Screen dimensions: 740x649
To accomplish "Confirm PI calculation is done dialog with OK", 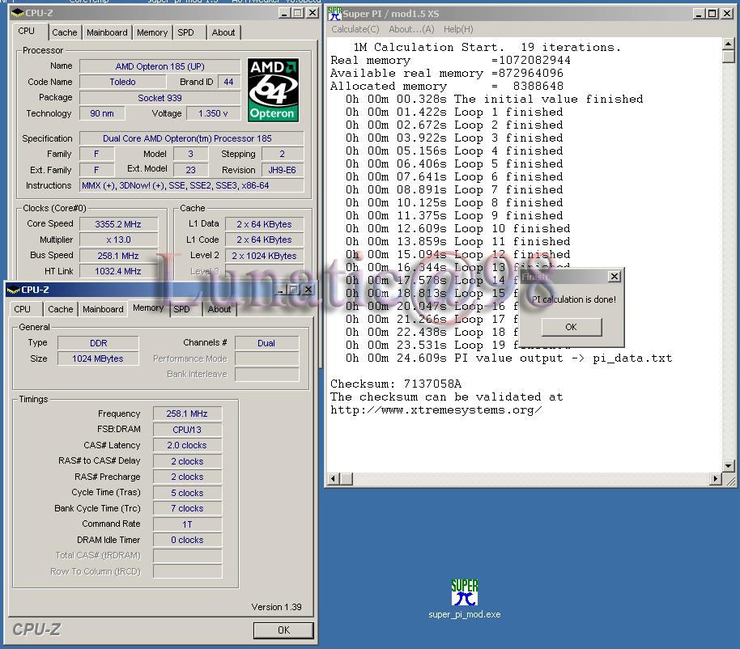I will click(572, 327).
